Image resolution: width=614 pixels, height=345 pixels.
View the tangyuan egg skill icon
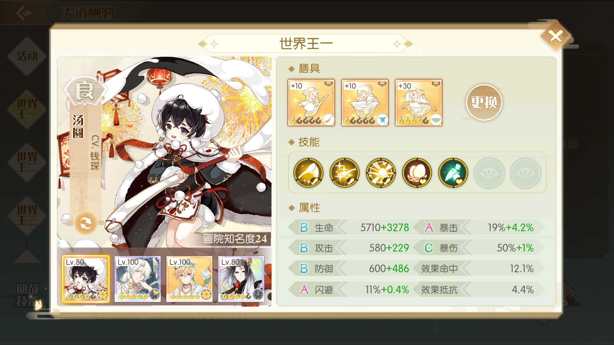(417, 173)
